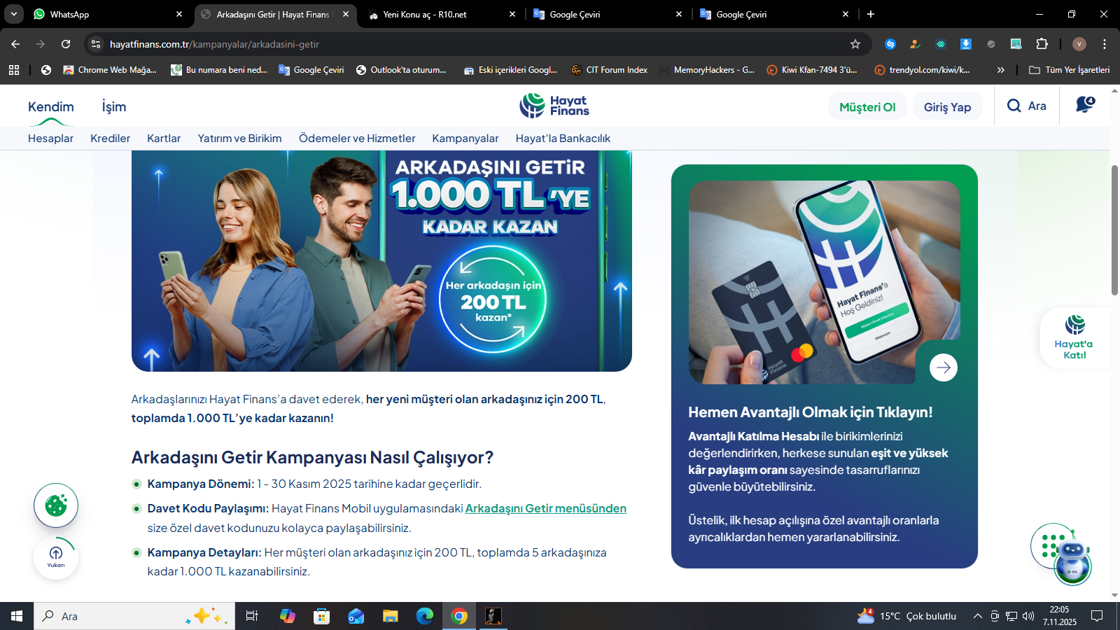The width and height of the screenshot is (1120, 630).
Task: Open the Arkadaşını Getir menüsünden link
Action: coord(545,508)
